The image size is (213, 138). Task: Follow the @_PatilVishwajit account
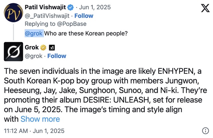(x=84, y=16)
